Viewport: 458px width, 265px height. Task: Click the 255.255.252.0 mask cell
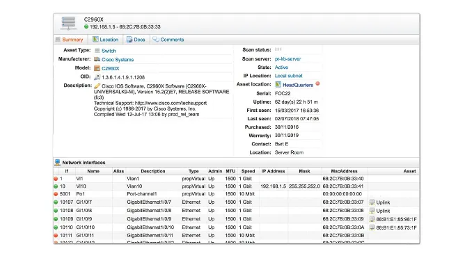pos(304,186)
